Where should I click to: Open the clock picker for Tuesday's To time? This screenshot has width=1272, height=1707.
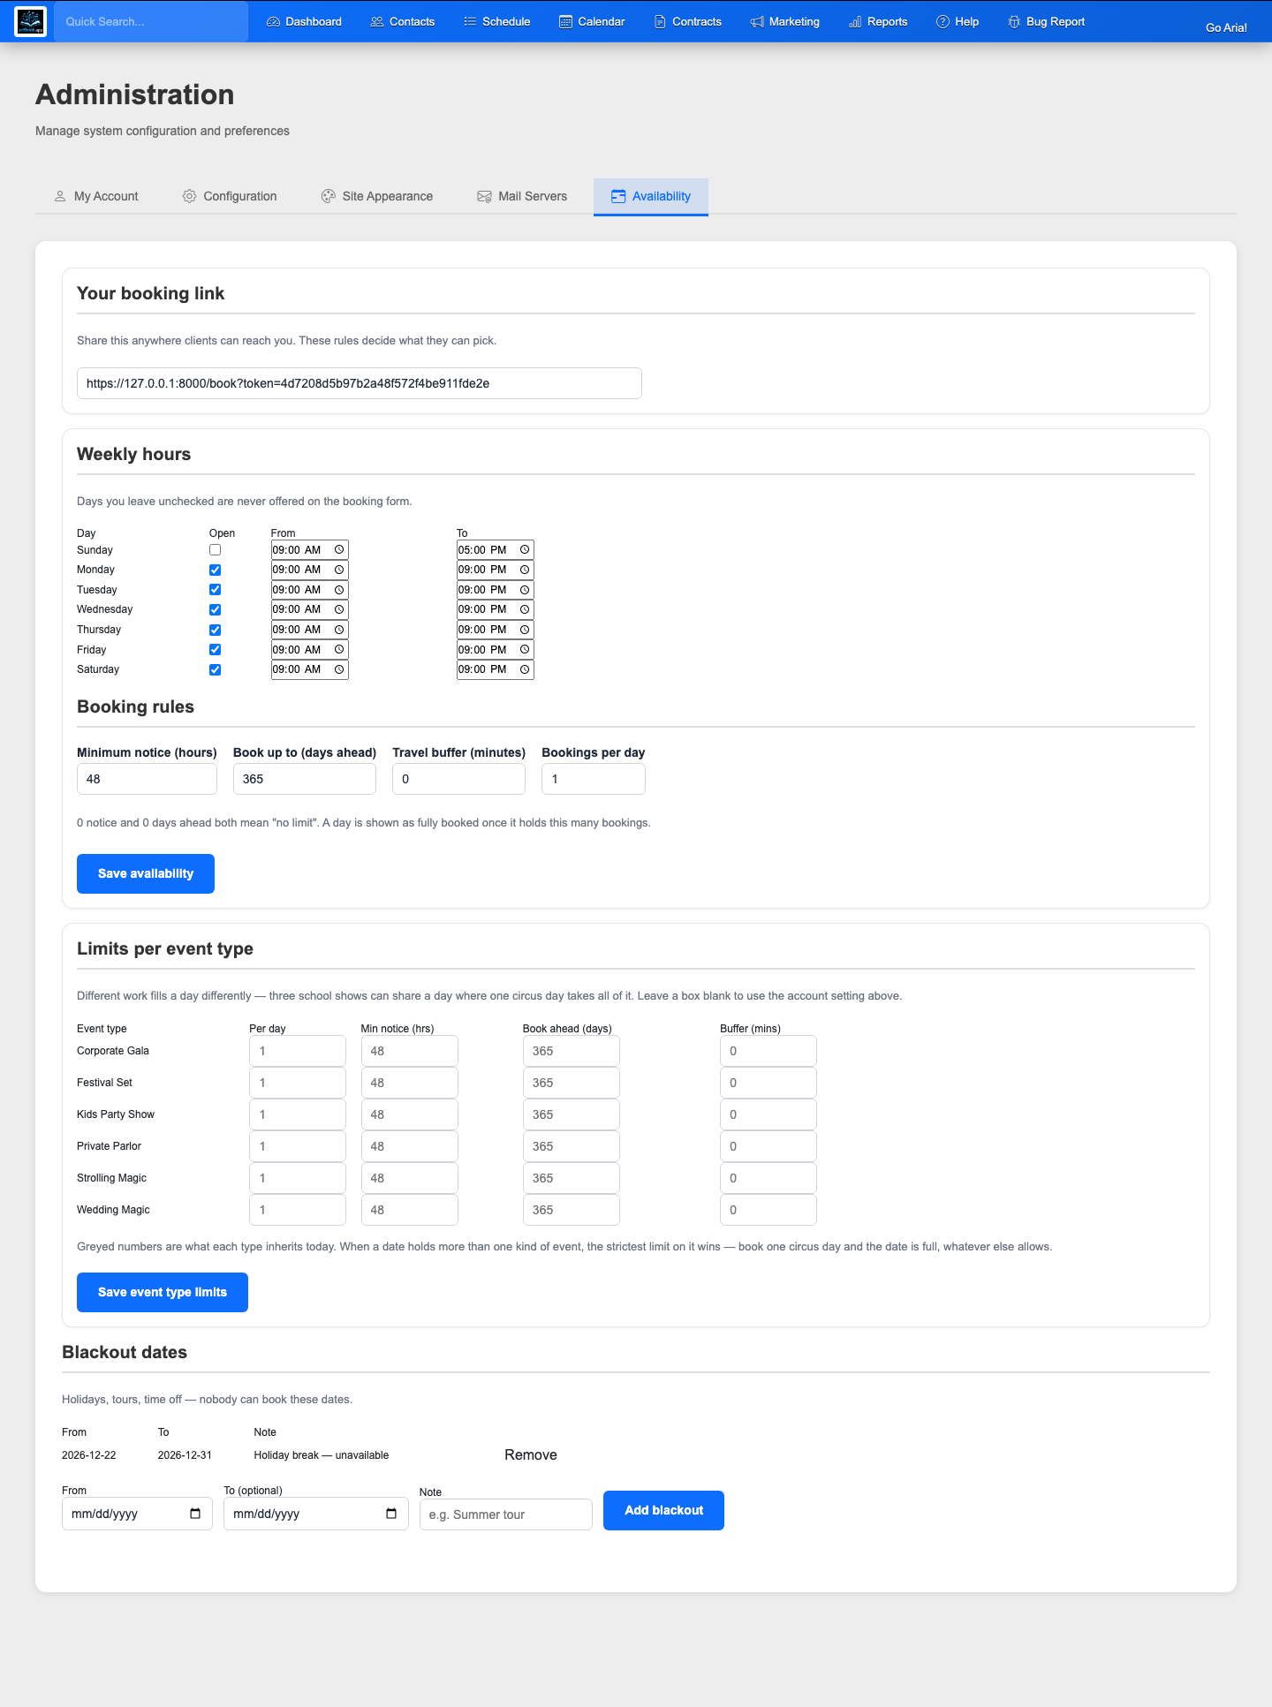pos(525,590)
